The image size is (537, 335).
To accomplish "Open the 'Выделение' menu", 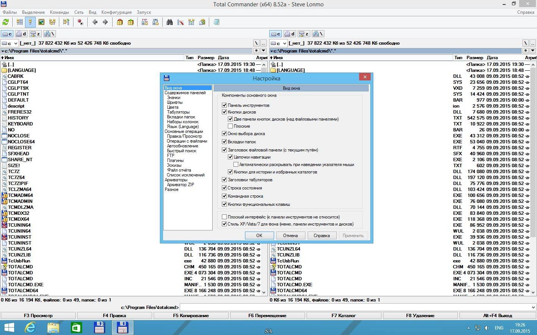I will click(33, 12).
